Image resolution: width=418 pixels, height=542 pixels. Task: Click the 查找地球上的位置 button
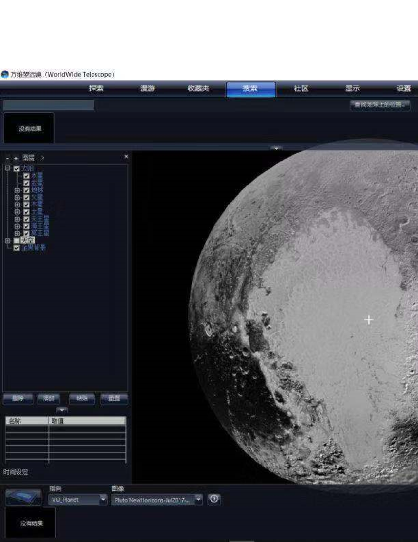(380, 105)
